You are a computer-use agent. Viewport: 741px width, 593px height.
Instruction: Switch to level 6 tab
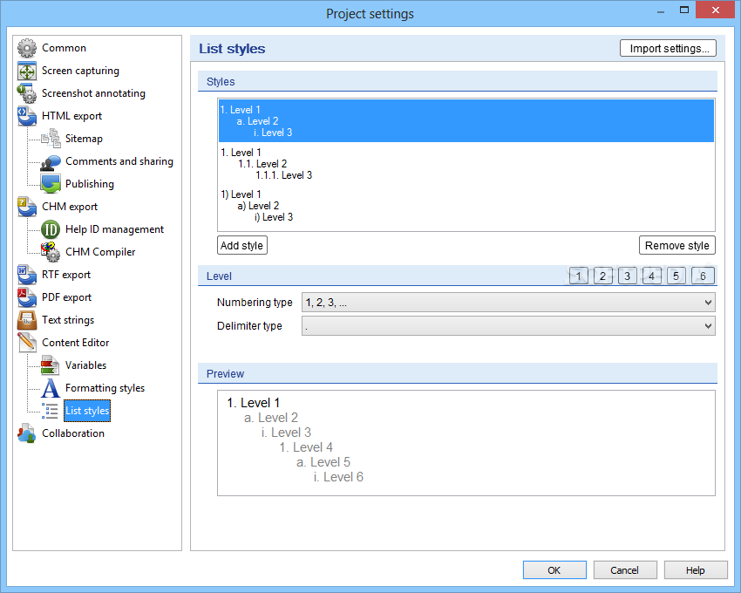[703, 276]
